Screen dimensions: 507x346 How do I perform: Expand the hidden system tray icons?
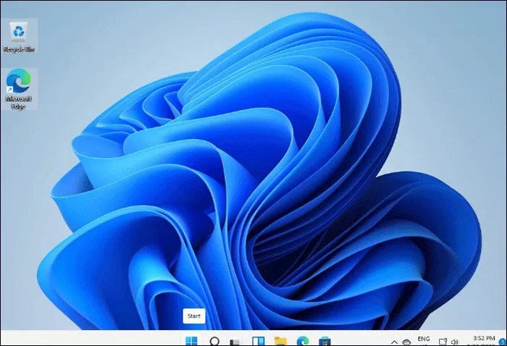point(393,340)
